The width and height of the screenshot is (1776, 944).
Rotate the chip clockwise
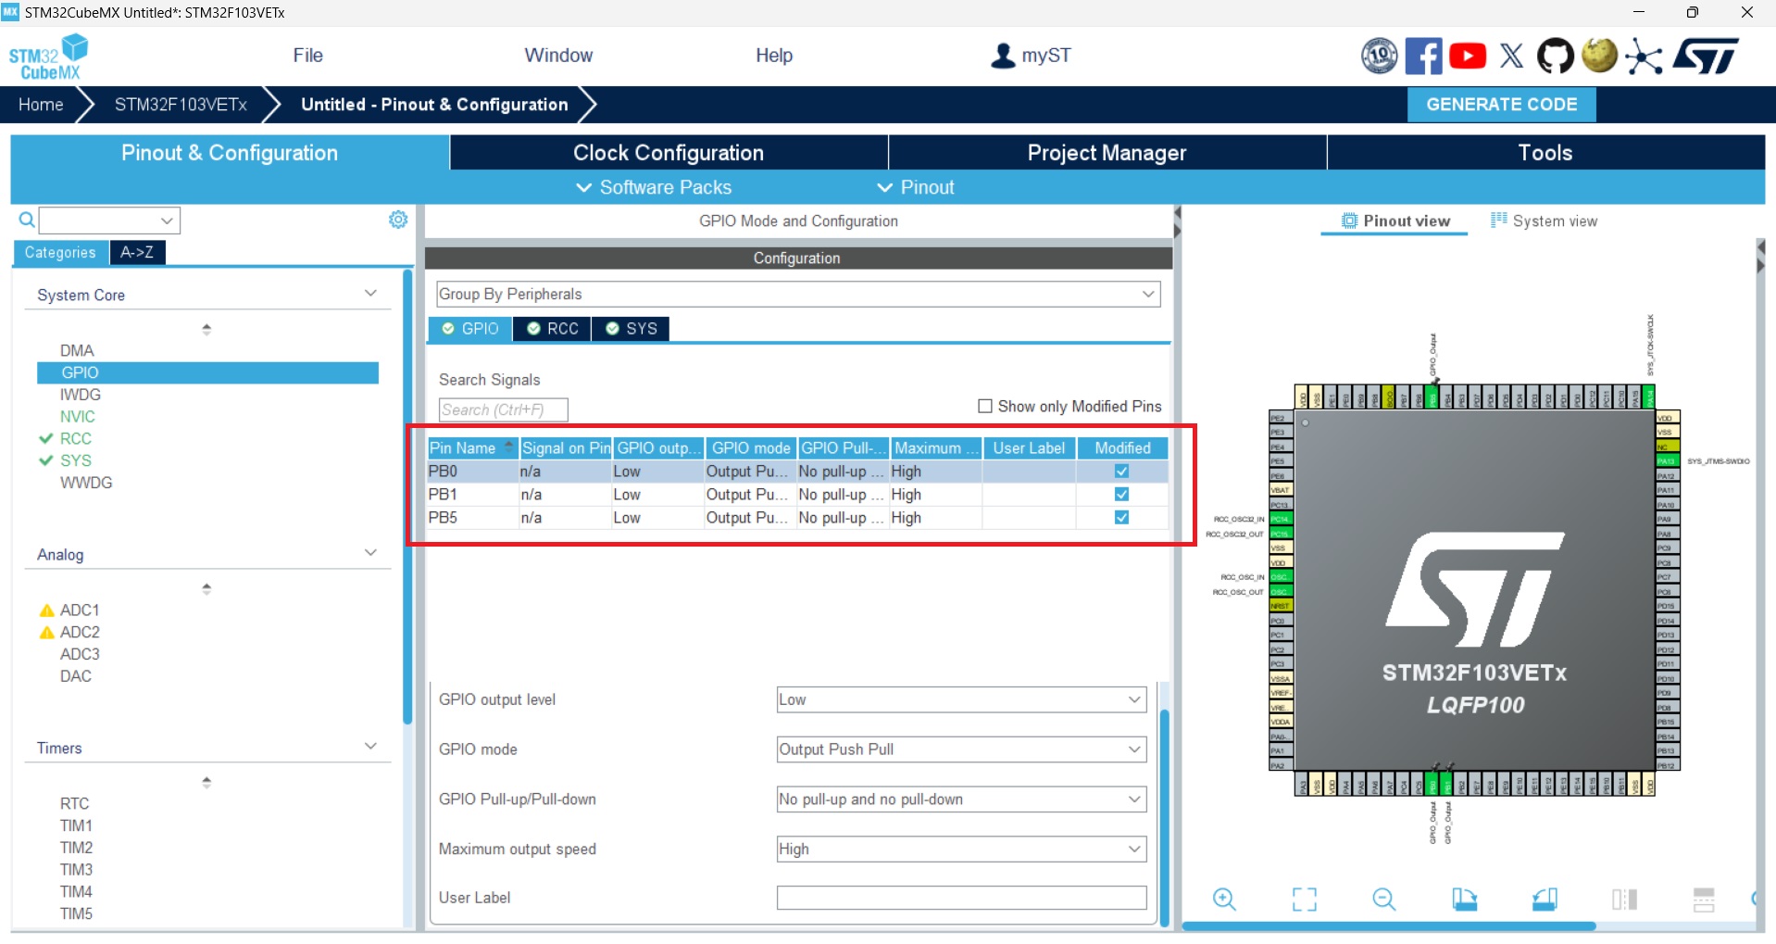[x=1464, y=899]
